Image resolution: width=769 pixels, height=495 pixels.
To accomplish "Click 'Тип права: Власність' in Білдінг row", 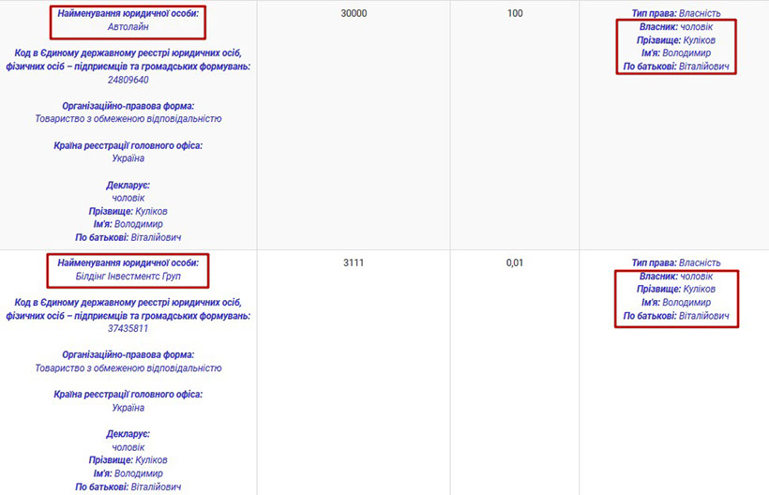I will (675, 263).
